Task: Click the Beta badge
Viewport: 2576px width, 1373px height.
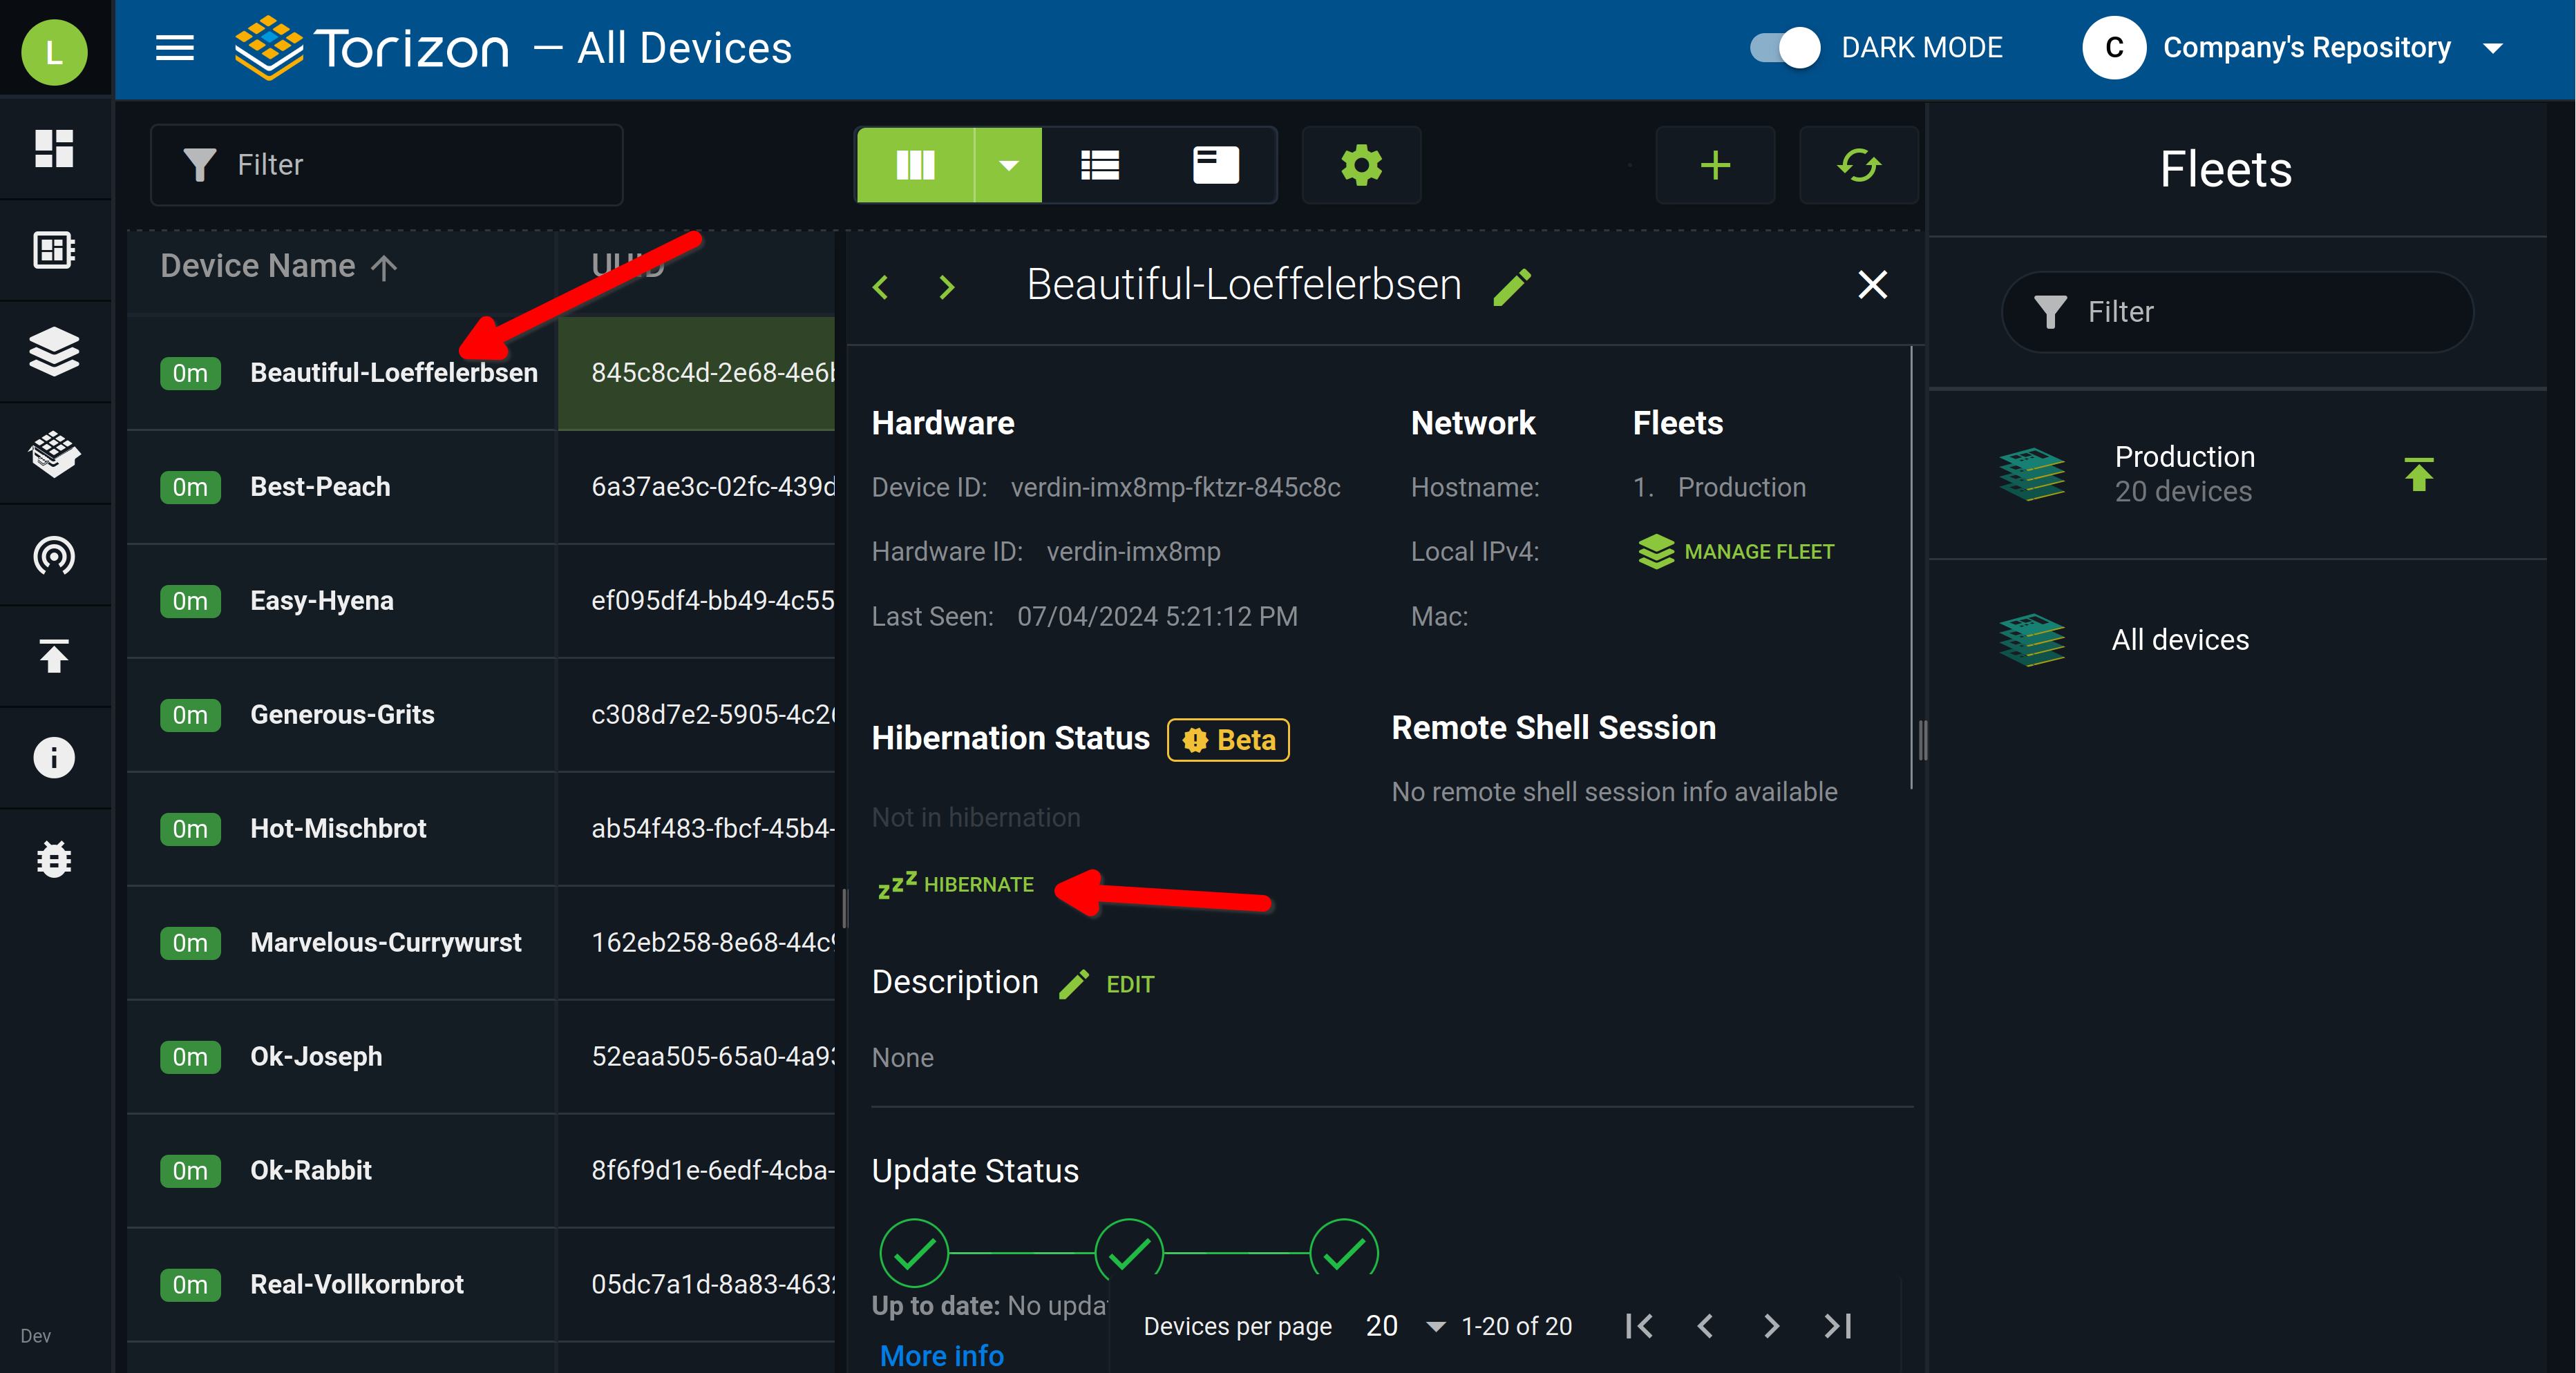Action: coord(1228,740)
